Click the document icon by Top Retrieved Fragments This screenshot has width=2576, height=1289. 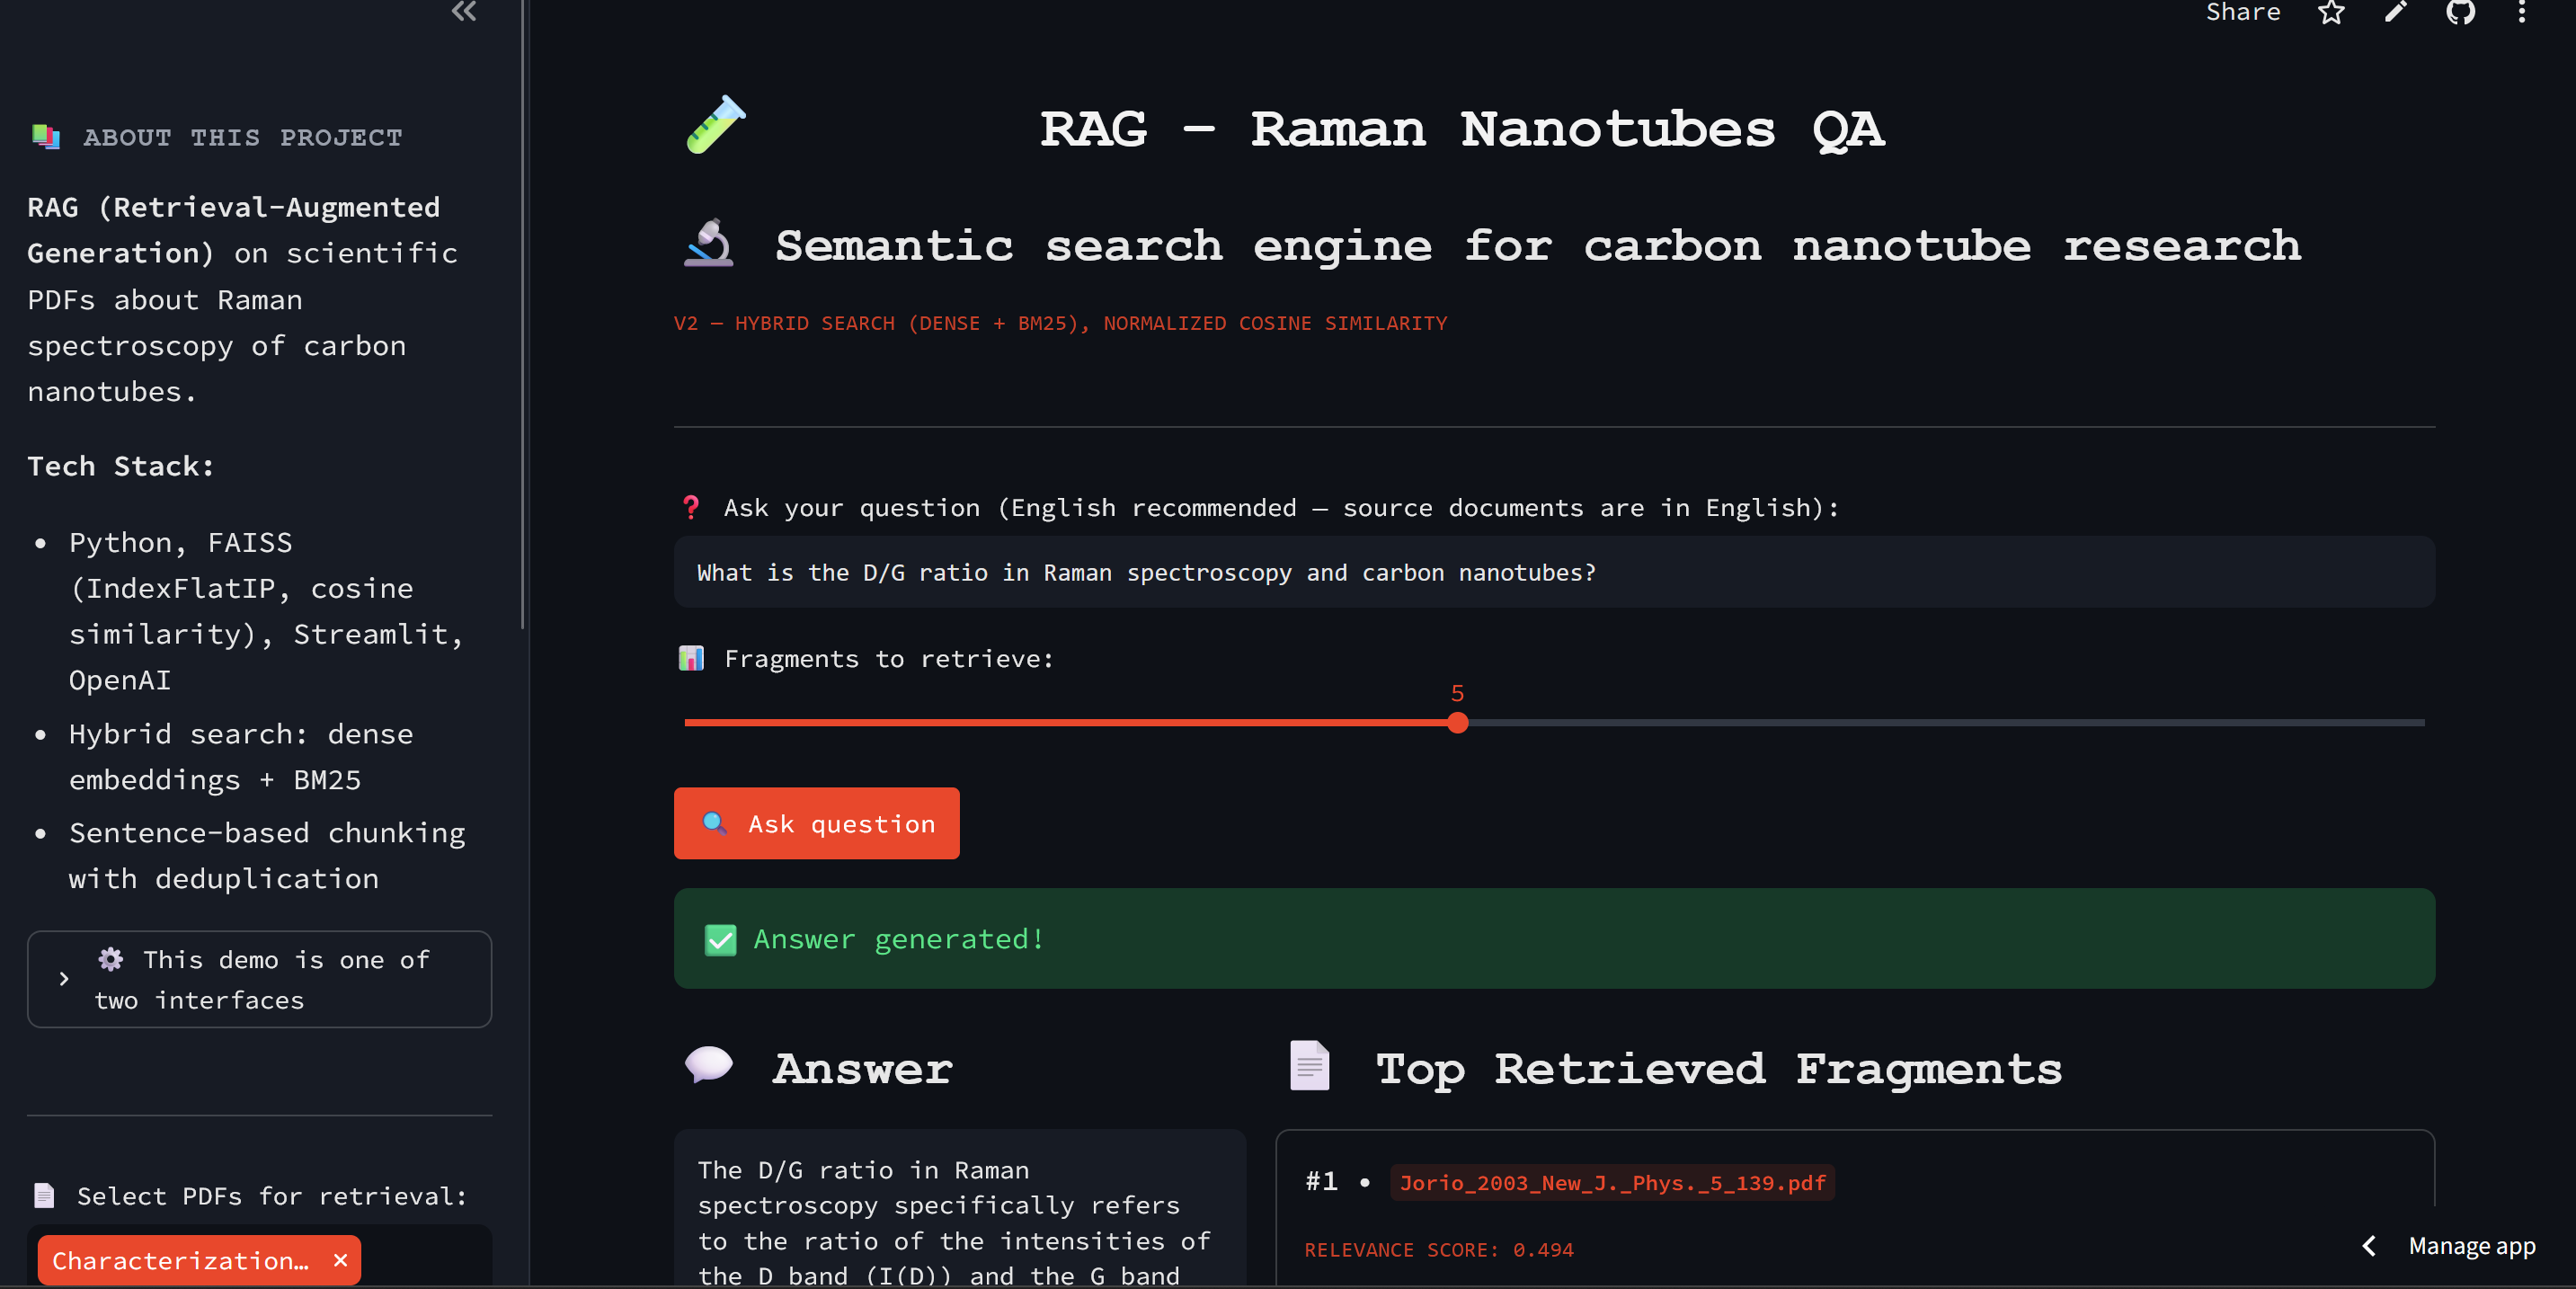coord(1309,1066)
